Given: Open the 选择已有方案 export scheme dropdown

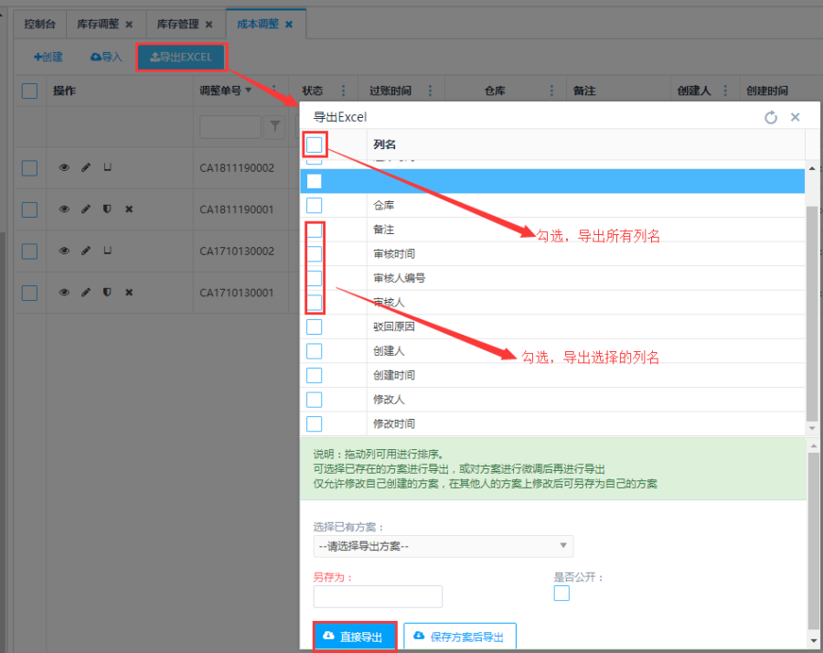Looking at the screenshot, I should coord(443,546).
